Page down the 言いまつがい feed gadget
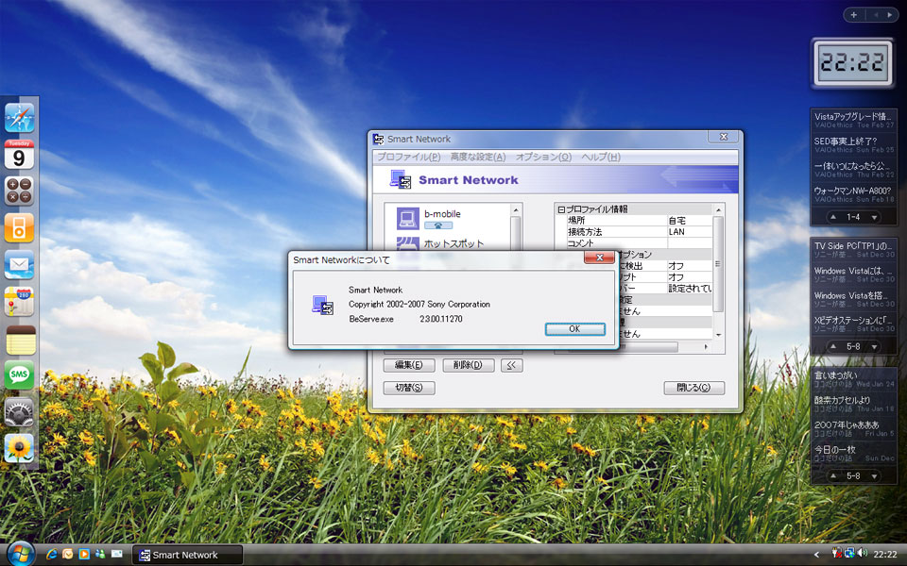This screenshot has height=566, width=907. pos(874,475)
